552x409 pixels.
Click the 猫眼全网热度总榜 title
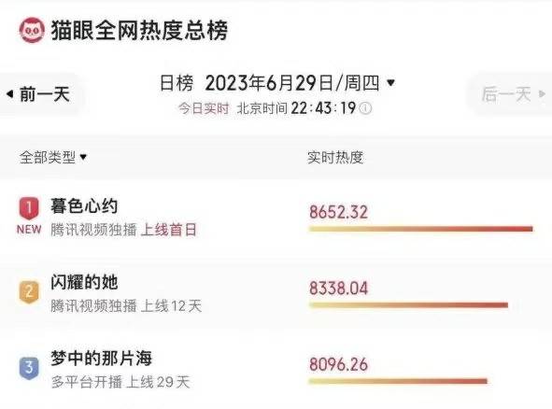[x=139, y=30]
